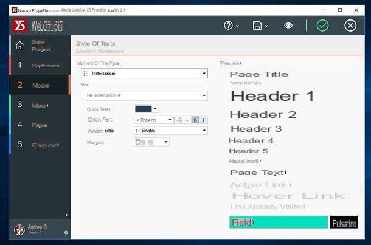
Task: Click the Choice Project label
Action: [x=41, y=46]
